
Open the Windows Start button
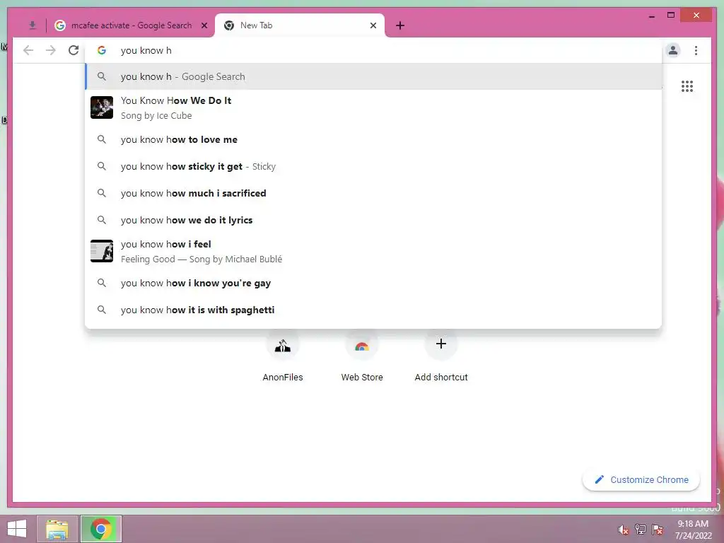pyautogui.click(x=17, y=529)
